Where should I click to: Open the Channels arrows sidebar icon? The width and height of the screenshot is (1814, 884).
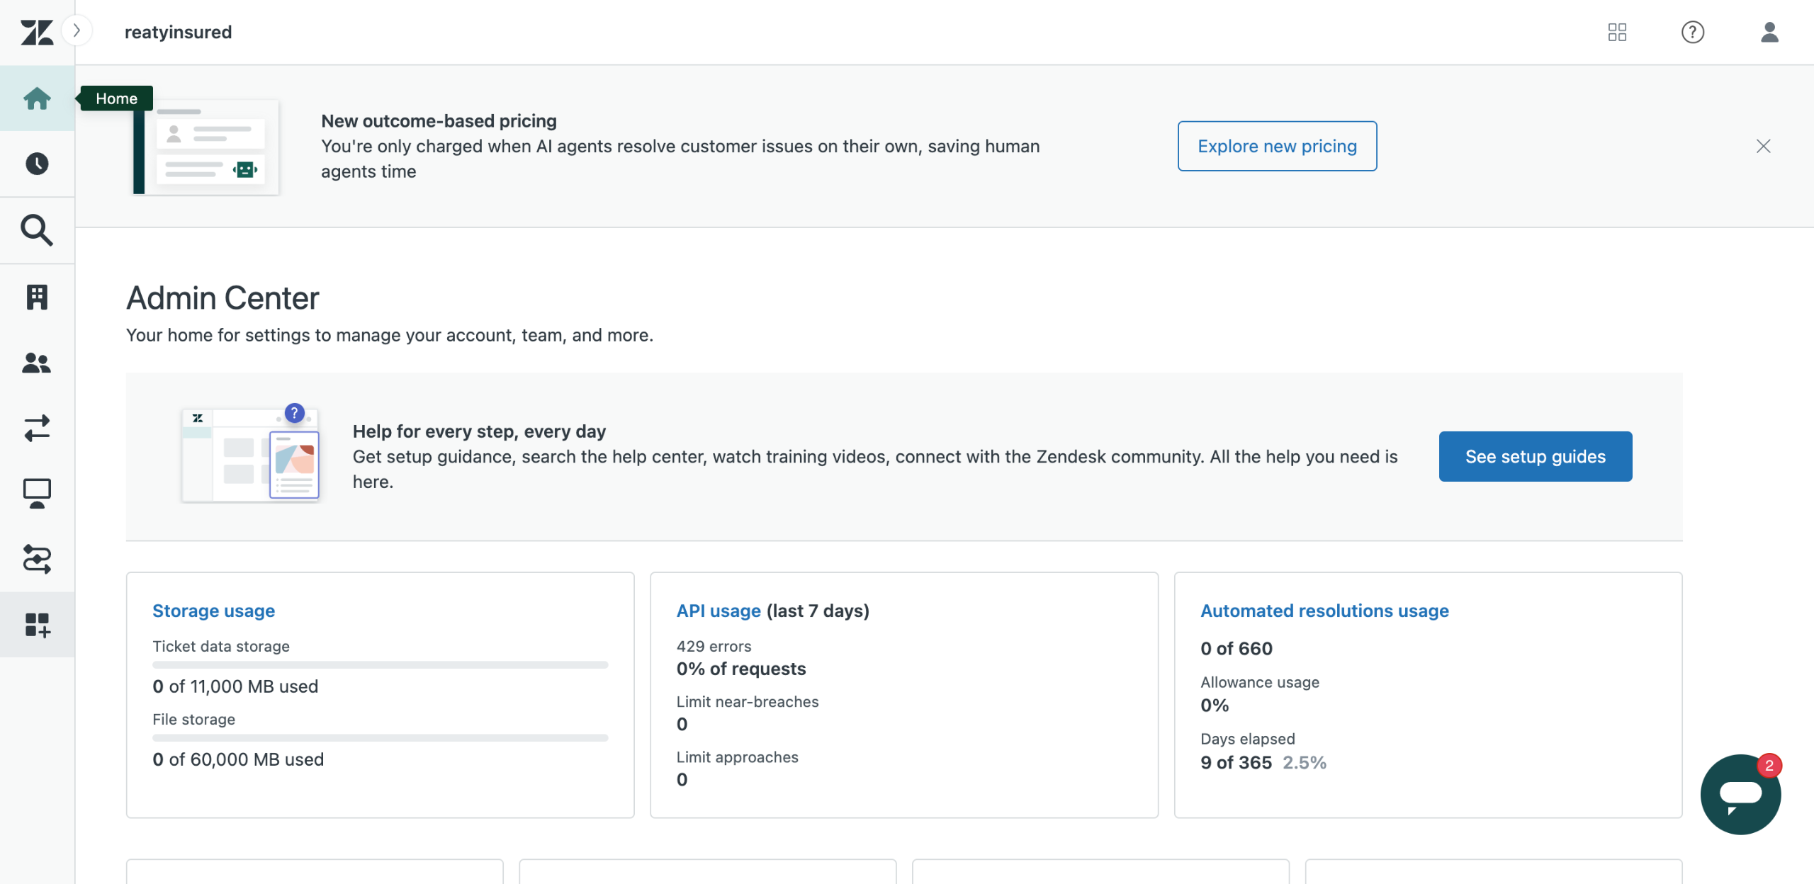click(37, 429)
